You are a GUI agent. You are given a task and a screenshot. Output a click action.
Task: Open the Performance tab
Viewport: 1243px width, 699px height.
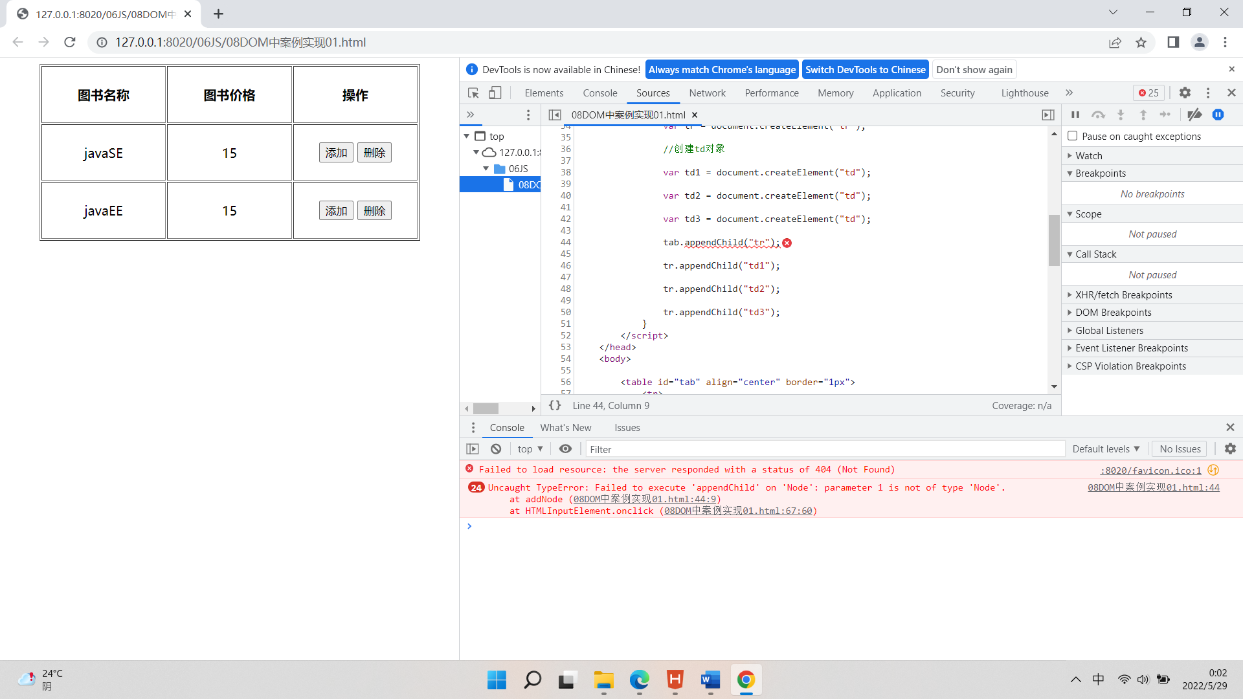click(772, 93)
